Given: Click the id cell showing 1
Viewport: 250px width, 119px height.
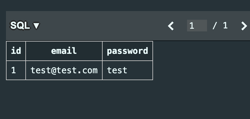Looking at the screenshot, I should point(16,70).
